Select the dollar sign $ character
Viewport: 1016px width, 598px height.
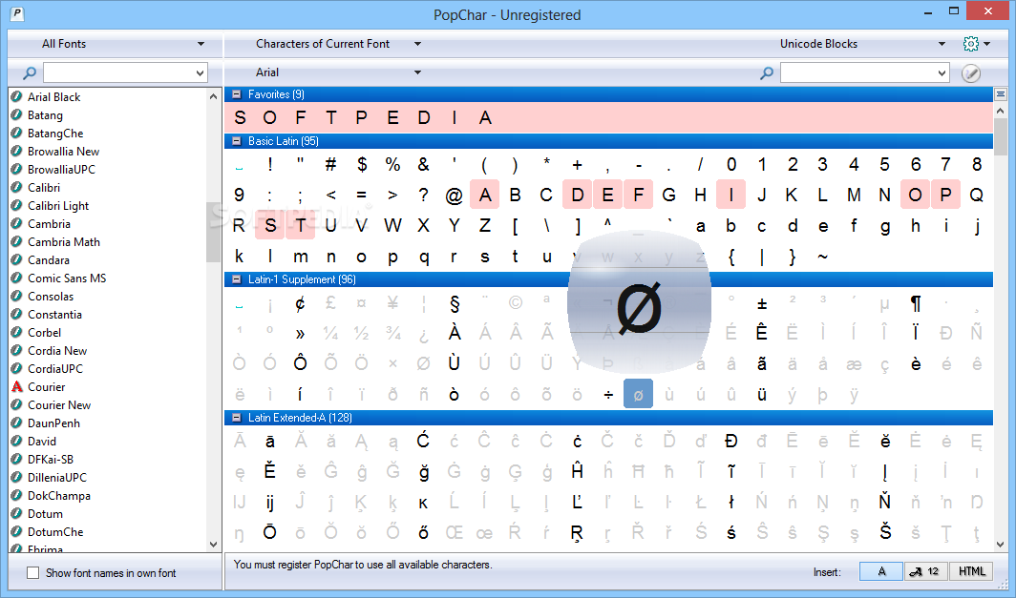click(x=362, y=164)
